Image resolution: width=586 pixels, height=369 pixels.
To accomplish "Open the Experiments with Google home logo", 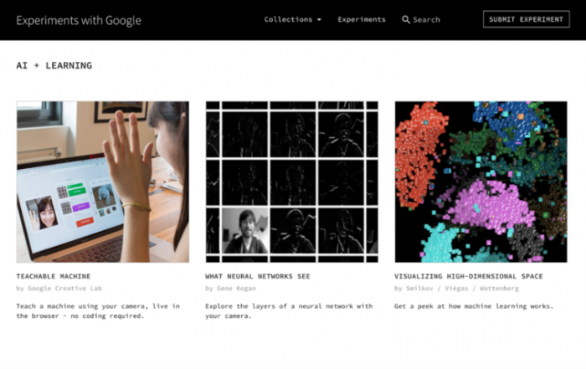I will pyautogui.click(x=79, y=20).
